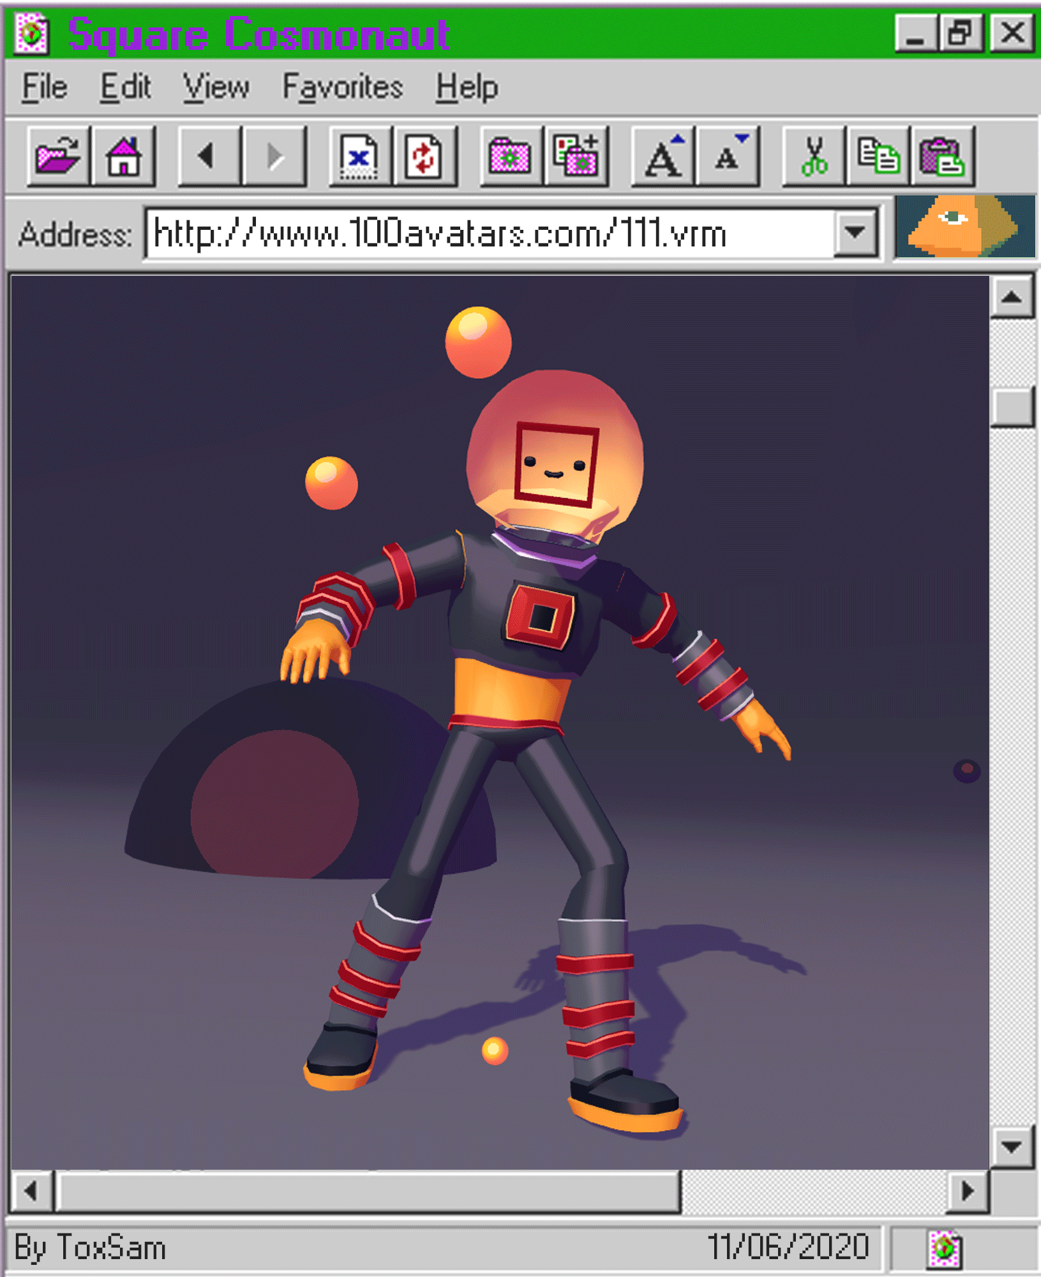This screenshot has height=1277, width=1041.
Task: Open the image gallery folder icon
Action: (x=511, y=156)
